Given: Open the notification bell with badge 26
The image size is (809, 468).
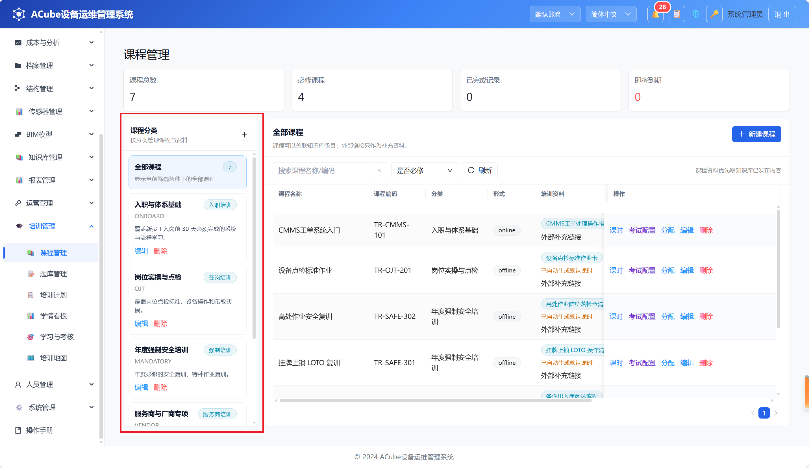Looking at the screenshot, I should pos(655,14).
